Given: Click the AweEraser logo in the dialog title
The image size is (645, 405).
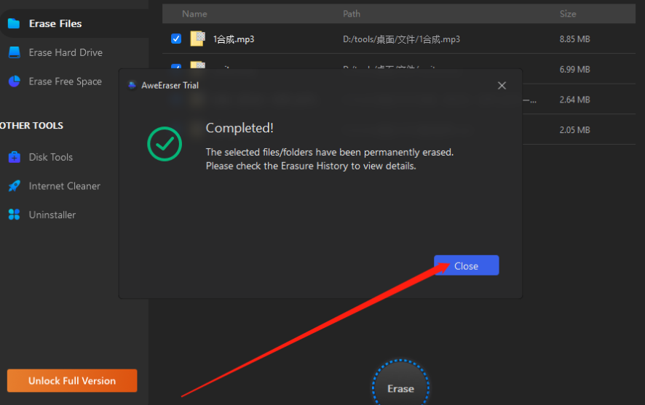Looking at the screenshot, I should point(132,86).
